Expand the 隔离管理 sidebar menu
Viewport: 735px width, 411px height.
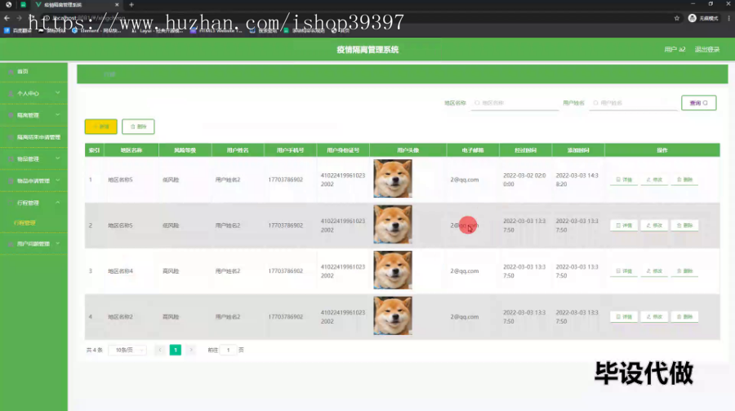[33, 115]
